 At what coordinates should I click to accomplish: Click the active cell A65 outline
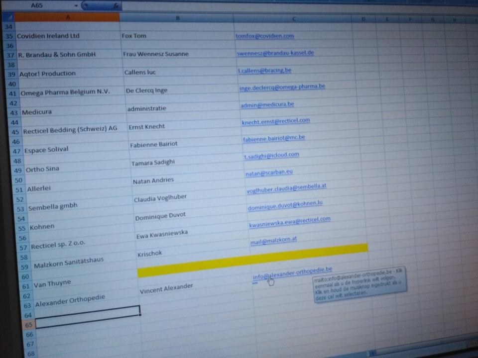coord(88,317)
